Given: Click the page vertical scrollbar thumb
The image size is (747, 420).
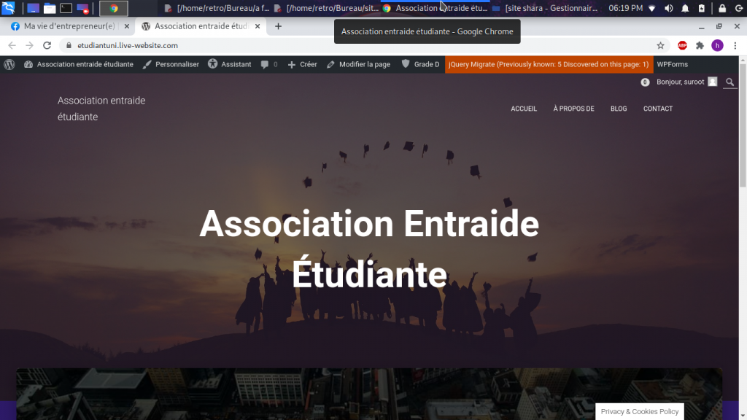Looking at the screenshot, I should tap(743, 126).
